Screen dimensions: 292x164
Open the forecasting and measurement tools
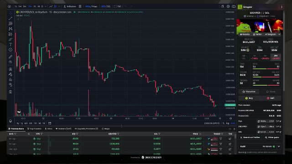coord(10,34)
